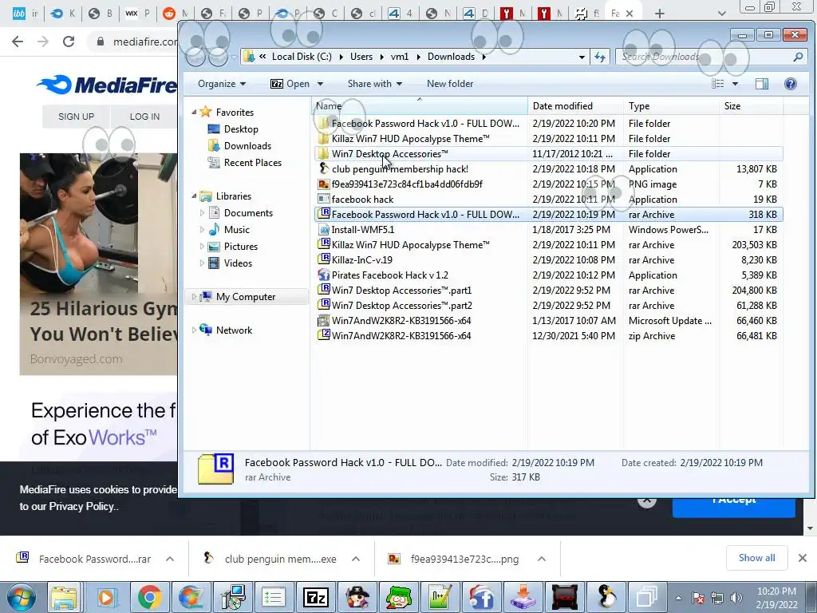Expand the Documents library
Viewport: 817px width, 613px height.
202,212
